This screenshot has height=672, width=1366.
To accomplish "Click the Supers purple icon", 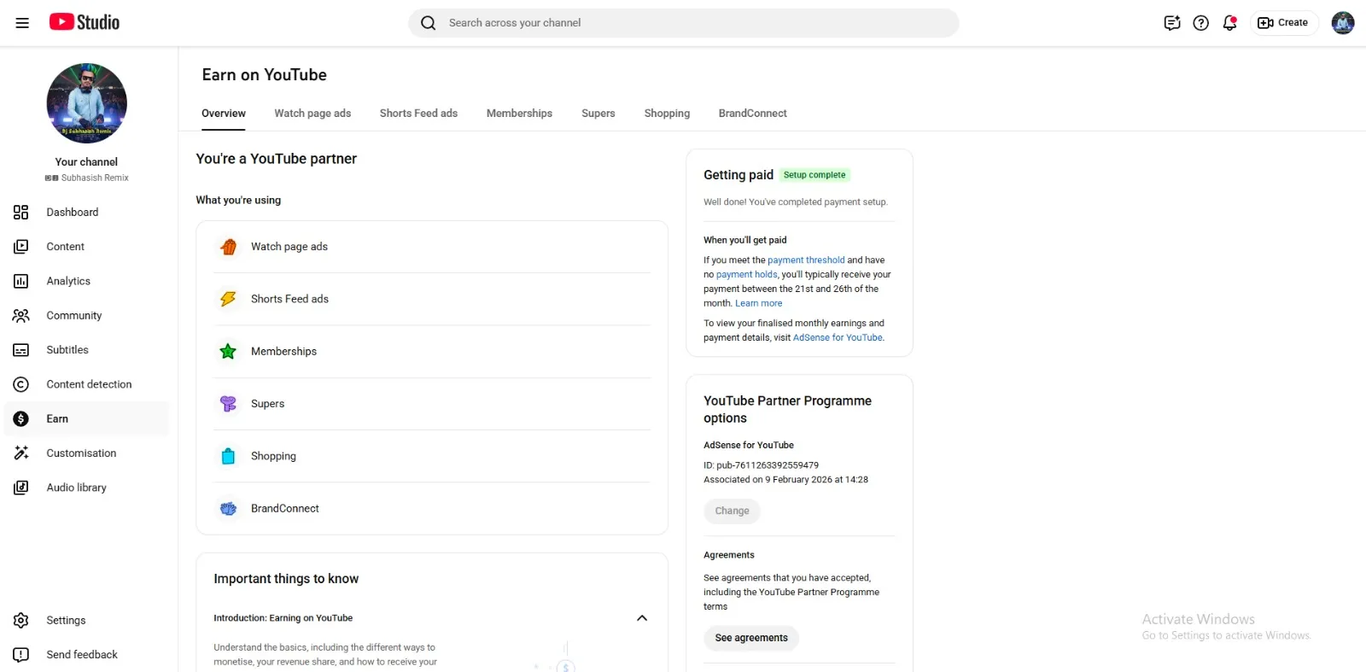I will tap(228, 404).
